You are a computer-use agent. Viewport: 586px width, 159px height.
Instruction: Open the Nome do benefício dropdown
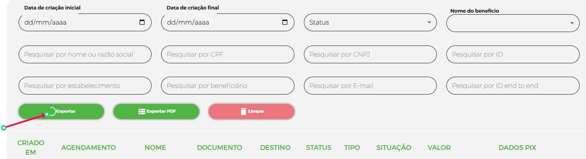(572, 23)
